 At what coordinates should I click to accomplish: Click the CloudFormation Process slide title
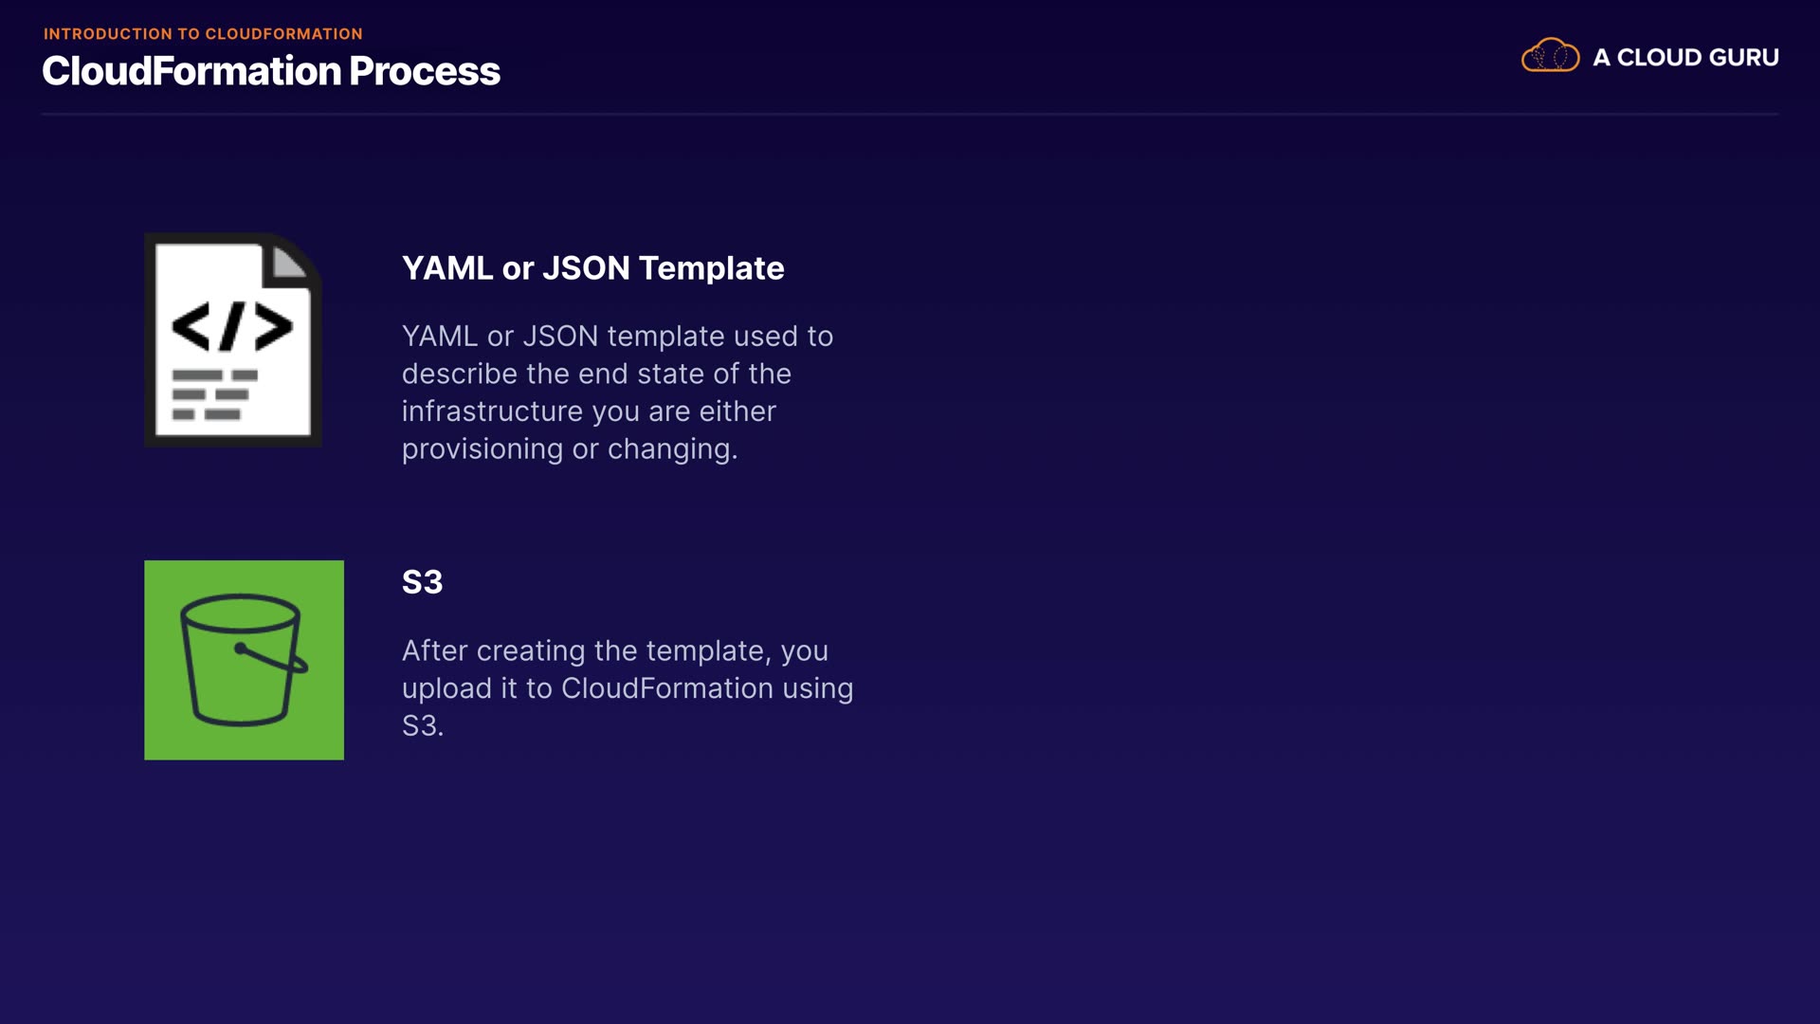point(271,71)
